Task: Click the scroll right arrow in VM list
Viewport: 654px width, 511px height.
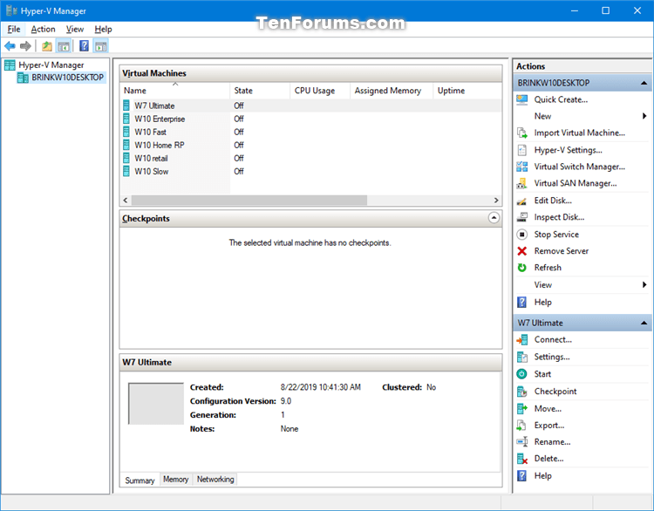Action: (496, 201)
